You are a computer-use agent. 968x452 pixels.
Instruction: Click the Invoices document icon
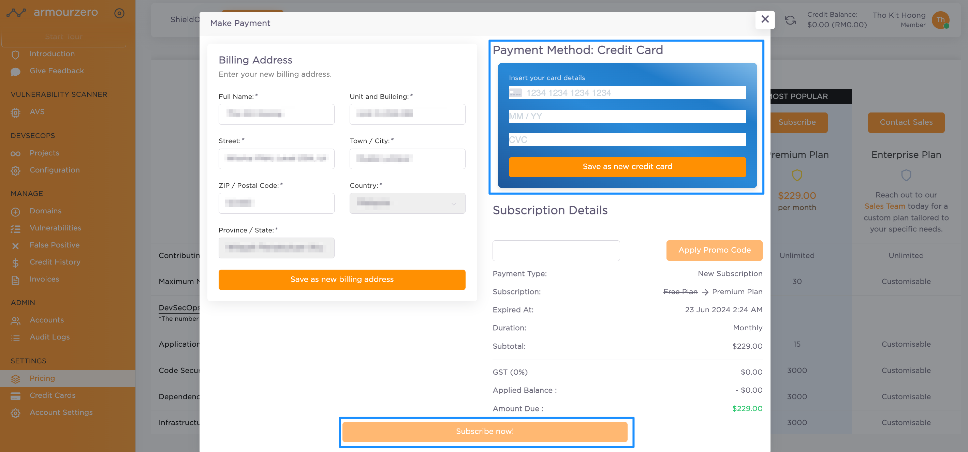point(15,280)
